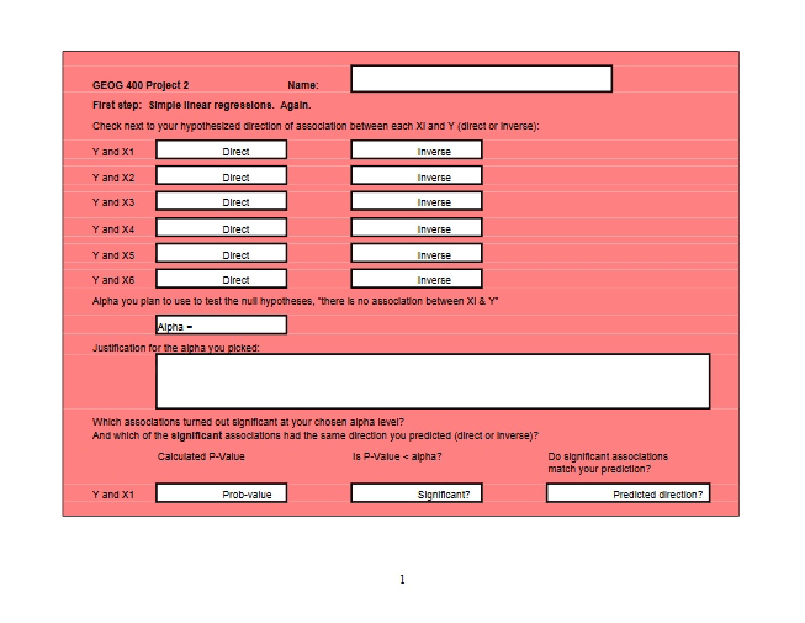Check Inverse box for Y and X3

[417, 201]
